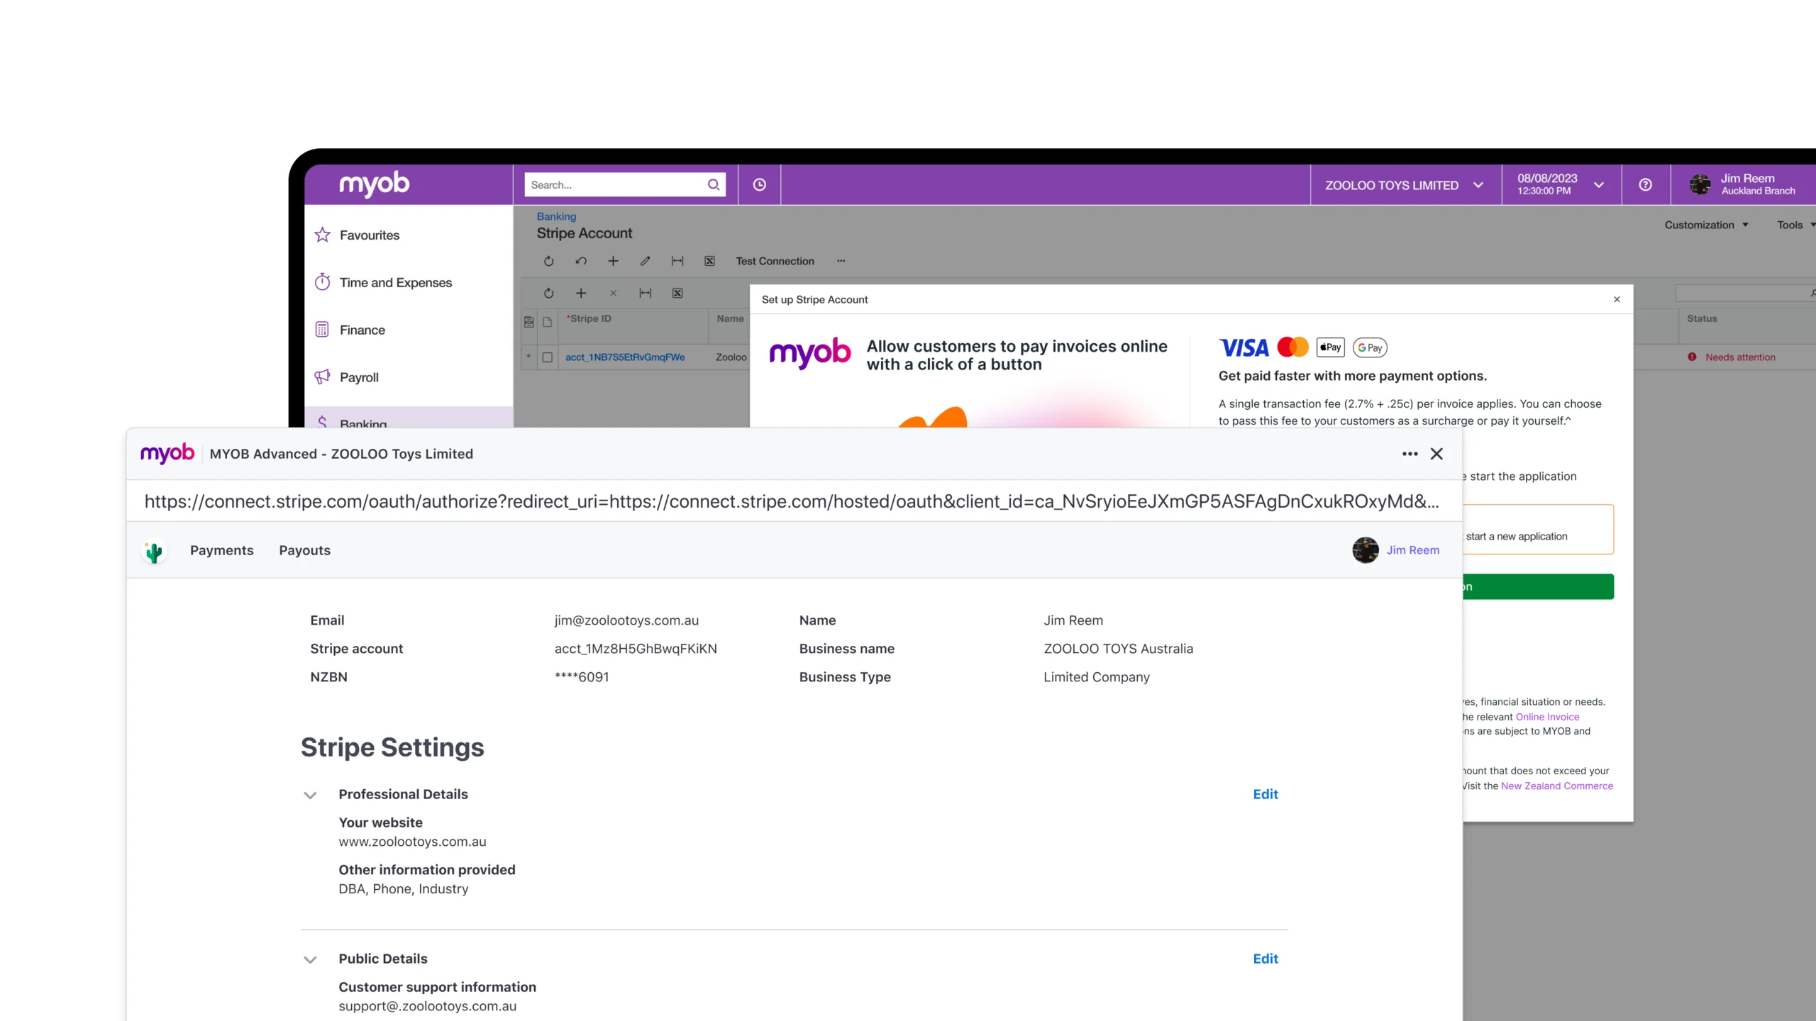1816x1021 pixels.
Task: Click the edit pencil toolbar icon
Action: (645, 261)
